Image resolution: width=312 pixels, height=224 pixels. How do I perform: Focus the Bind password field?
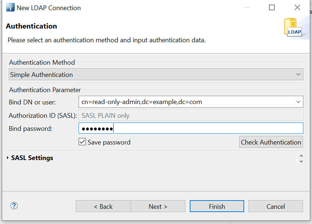point(190,129)
